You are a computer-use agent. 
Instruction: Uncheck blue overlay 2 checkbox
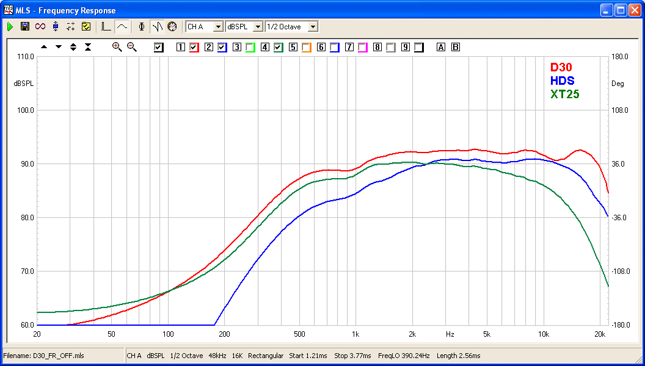click(x=222, y=48)
